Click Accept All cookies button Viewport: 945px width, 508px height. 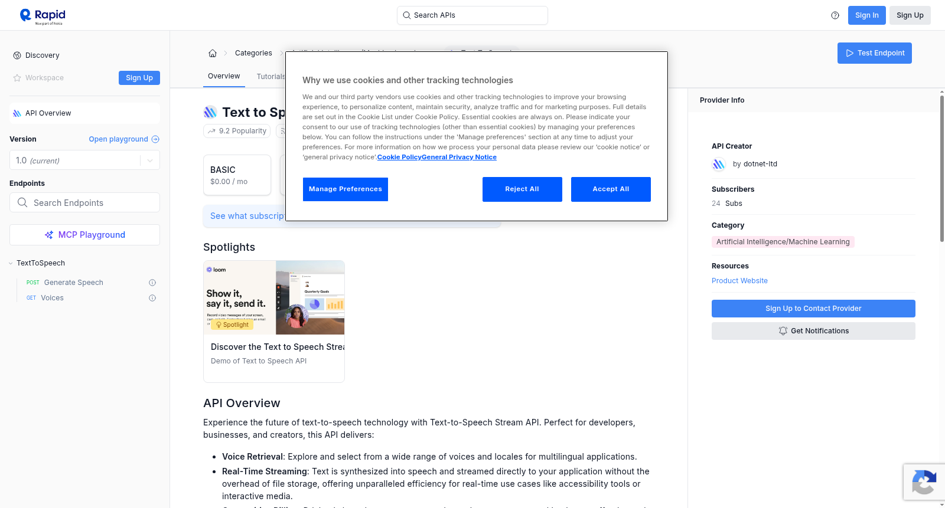[x=611, y=189]
